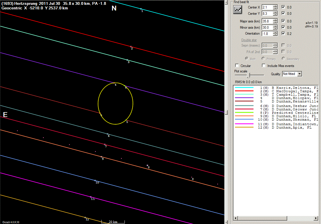Image resolution: width=321 pixels, height=224 pixels.
Task: Increase Center X using spinner up arrow
Action: pos(275,6)
